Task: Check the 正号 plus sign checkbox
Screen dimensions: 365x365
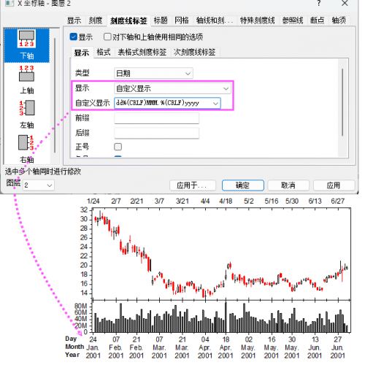Action: [118, 147]
